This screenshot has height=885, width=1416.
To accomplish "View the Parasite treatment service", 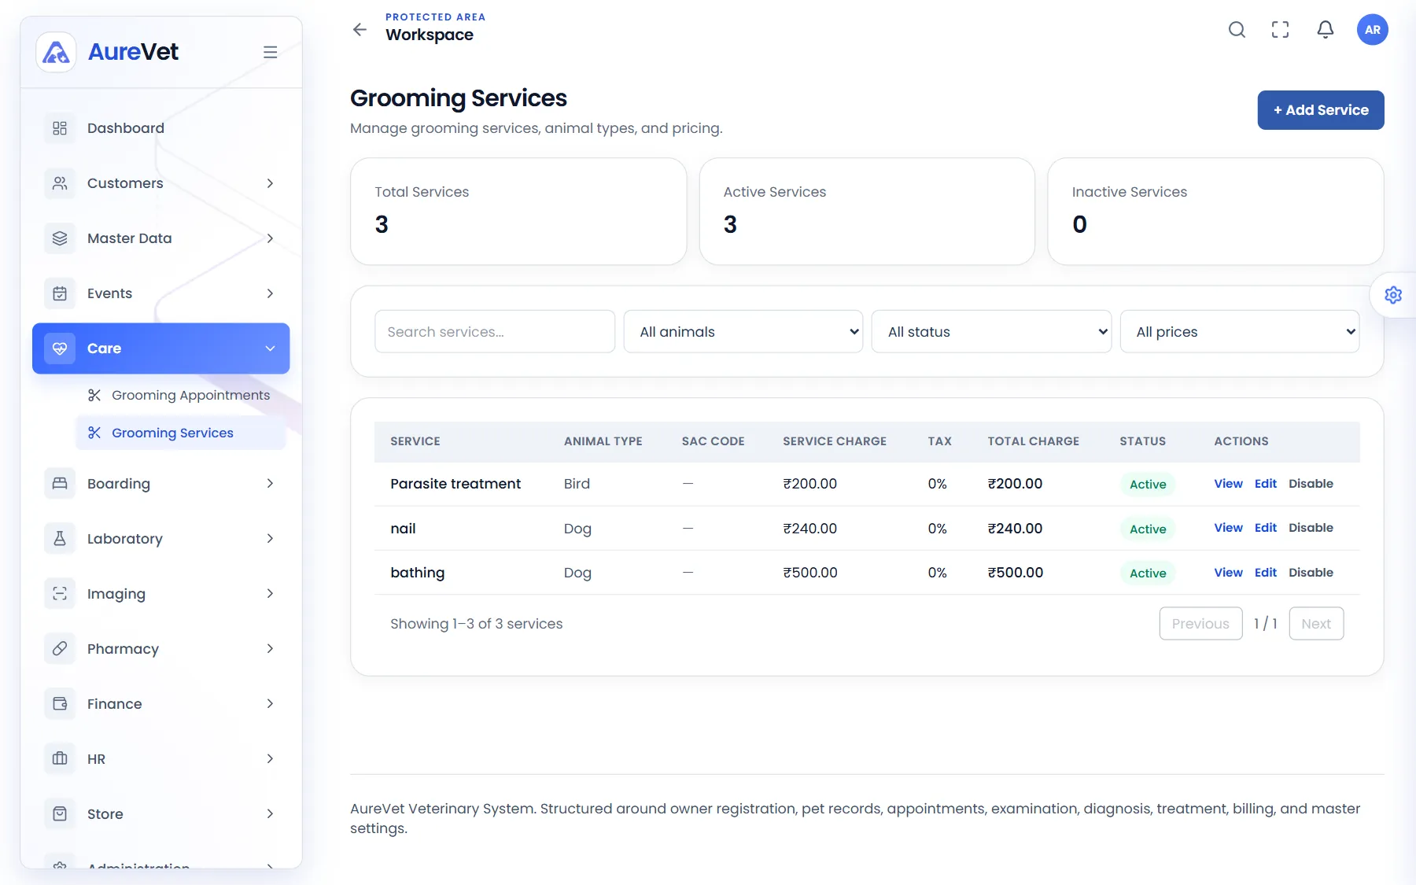I will click(1228, 484).
